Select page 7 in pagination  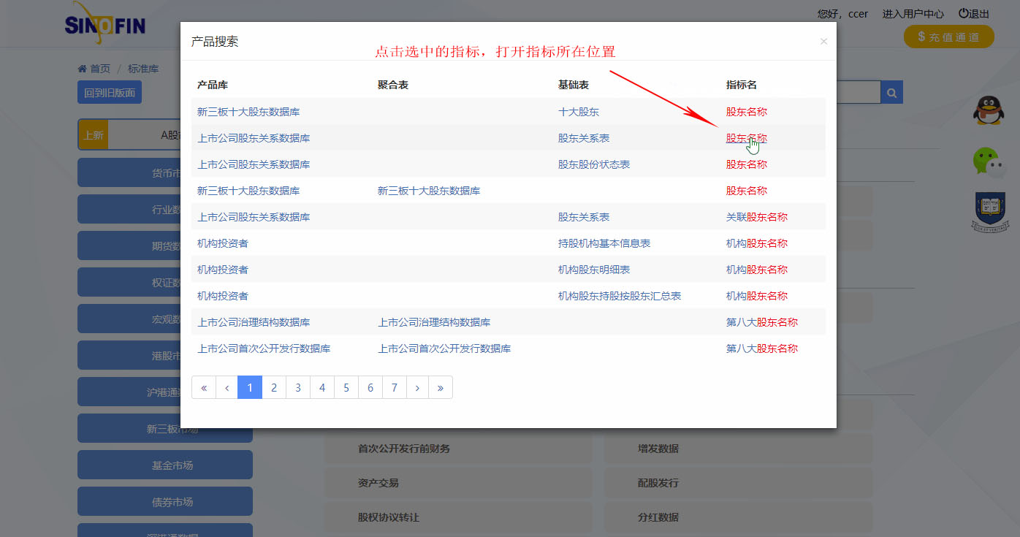(x=394, y=387)
